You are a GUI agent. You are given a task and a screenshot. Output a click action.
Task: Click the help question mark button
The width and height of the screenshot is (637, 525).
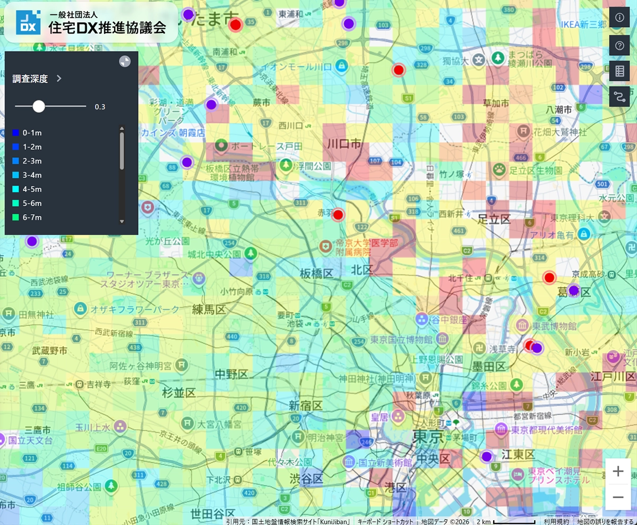(619, 45)
